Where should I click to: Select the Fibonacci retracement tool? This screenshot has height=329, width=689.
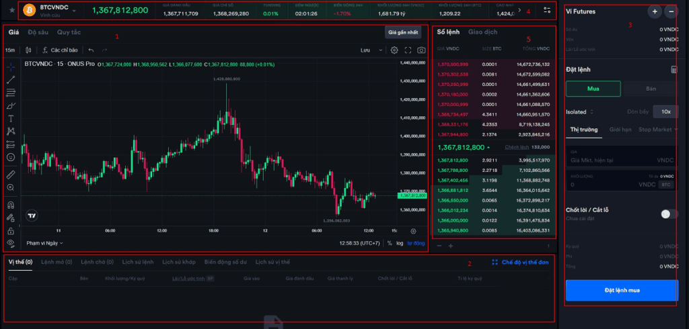tap(11, 93)
